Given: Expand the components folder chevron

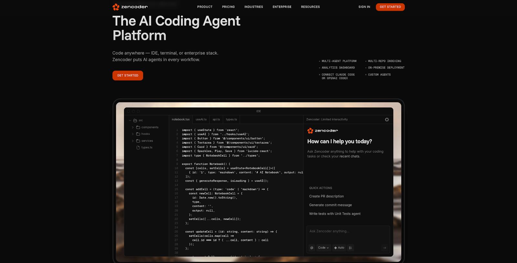Looking at the screenshot, I should [133, 127].
